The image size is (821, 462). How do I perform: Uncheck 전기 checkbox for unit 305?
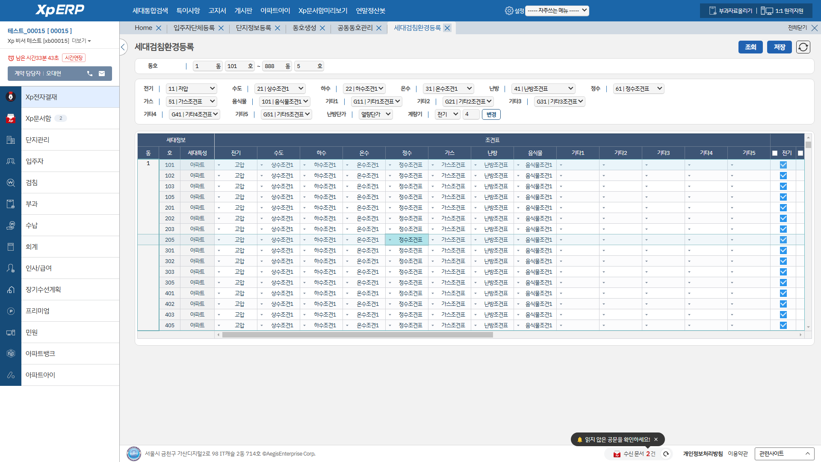[x=783, y=282]
